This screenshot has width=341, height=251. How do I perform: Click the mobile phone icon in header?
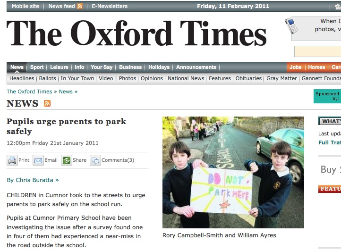click(291, 25)
